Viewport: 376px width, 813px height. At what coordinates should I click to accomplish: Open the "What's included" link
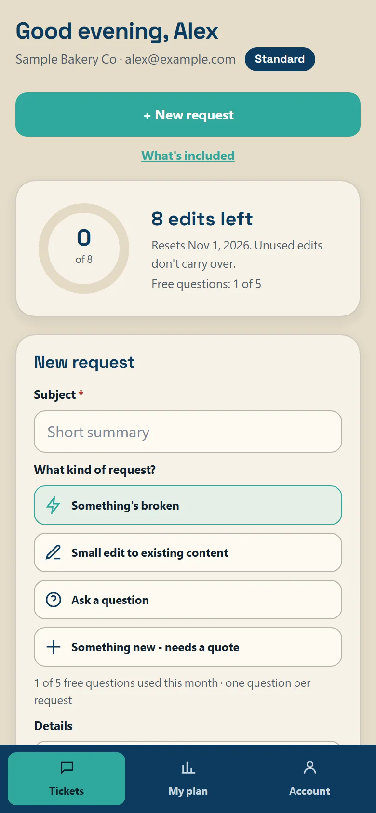[188, 156]
